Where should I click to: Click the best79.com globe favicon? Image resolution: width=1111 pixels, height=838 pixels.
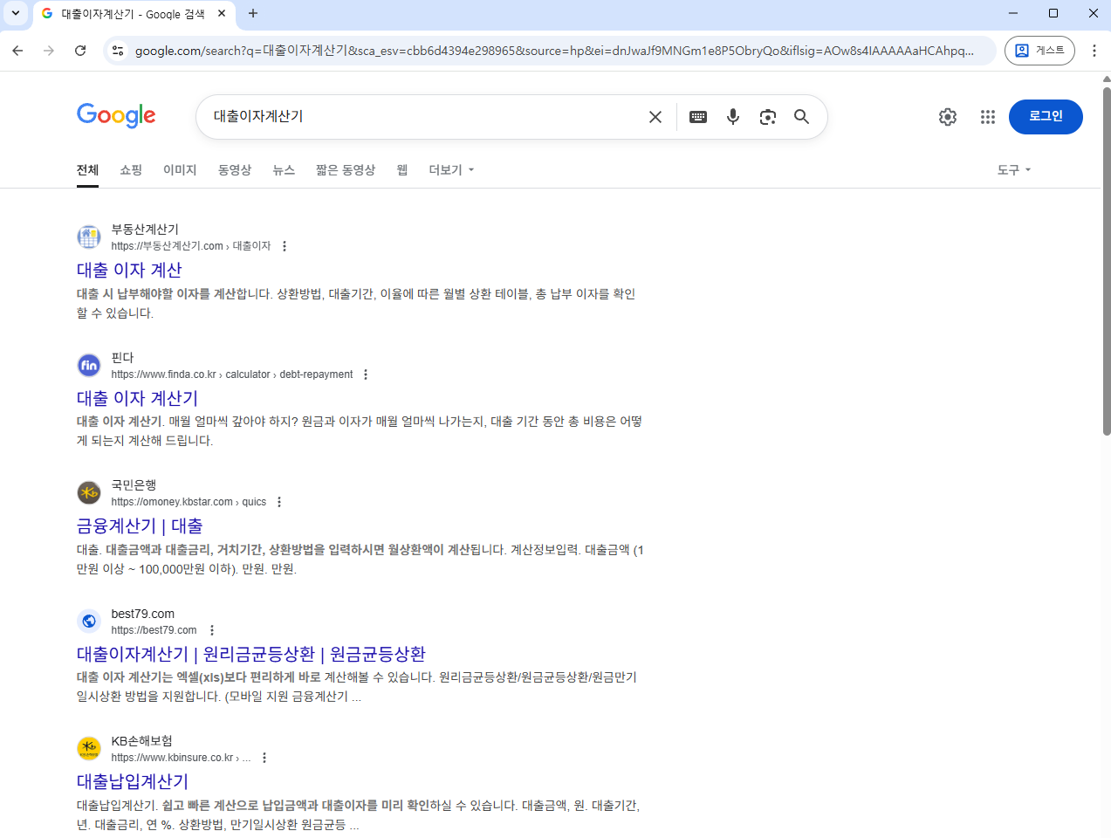pyautogui.click(x=89, y=621)
